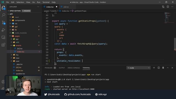Click the editor vertical scrollbar thumb

pos(175,44)
